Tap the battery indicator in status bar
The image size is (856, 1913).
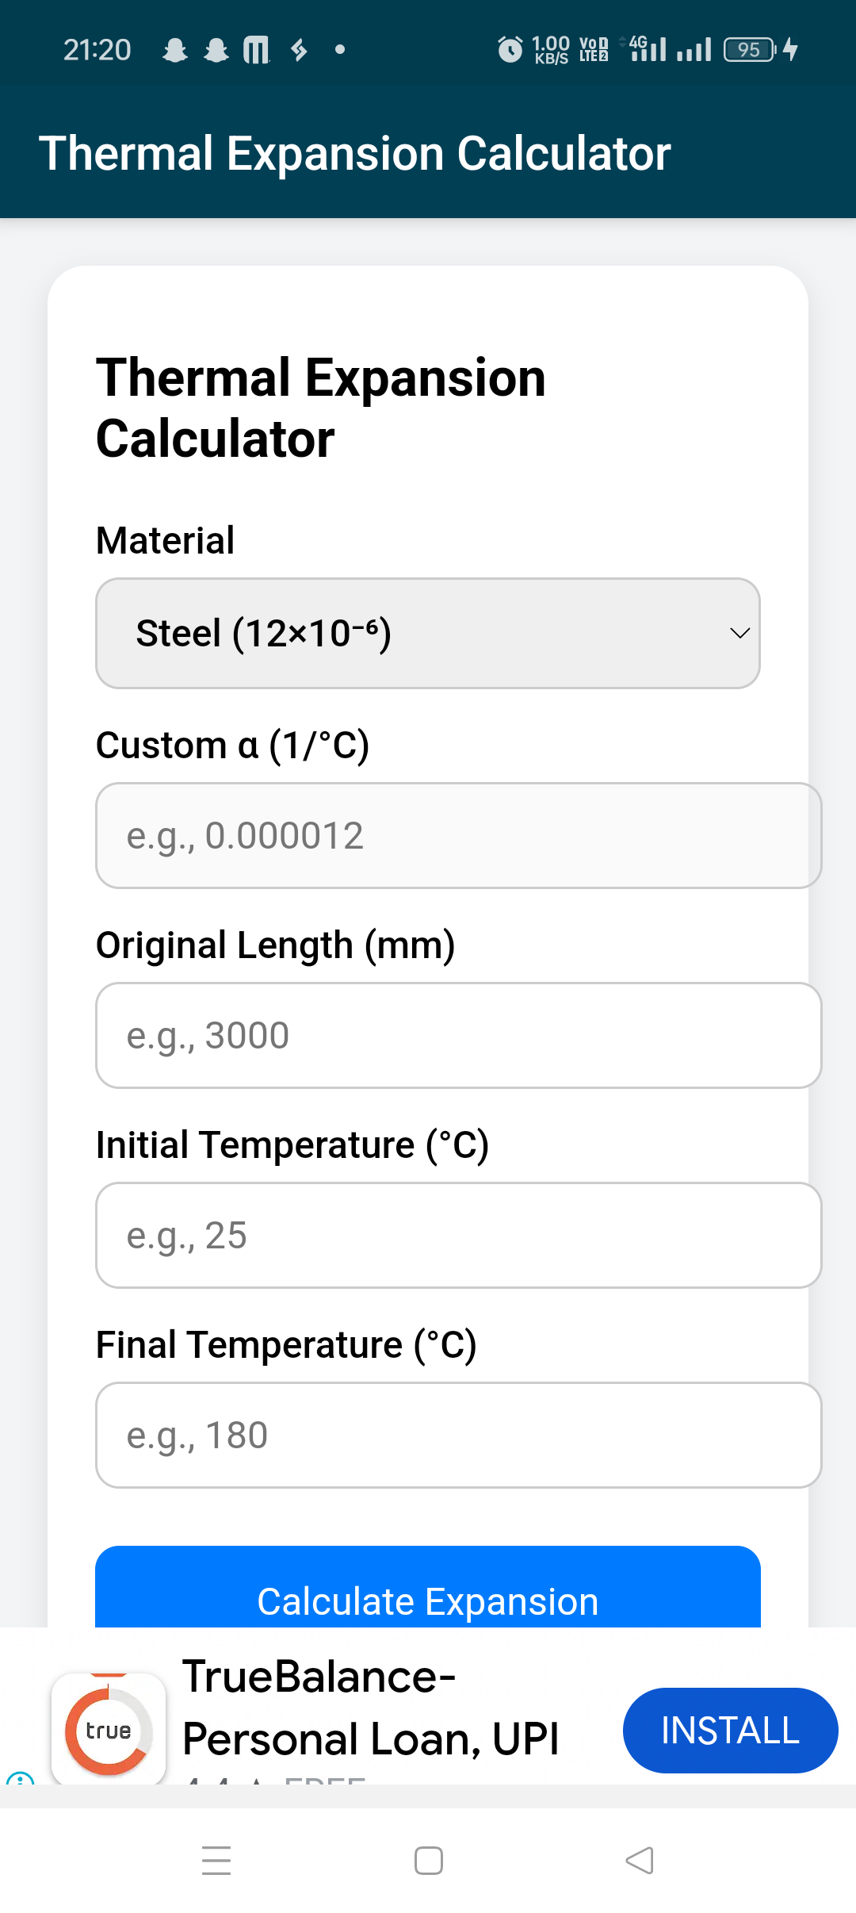pyautogui.click(x=750, y=49)
